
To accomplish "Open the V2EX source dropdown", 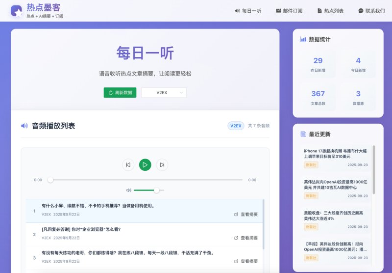I will [164, 93].
